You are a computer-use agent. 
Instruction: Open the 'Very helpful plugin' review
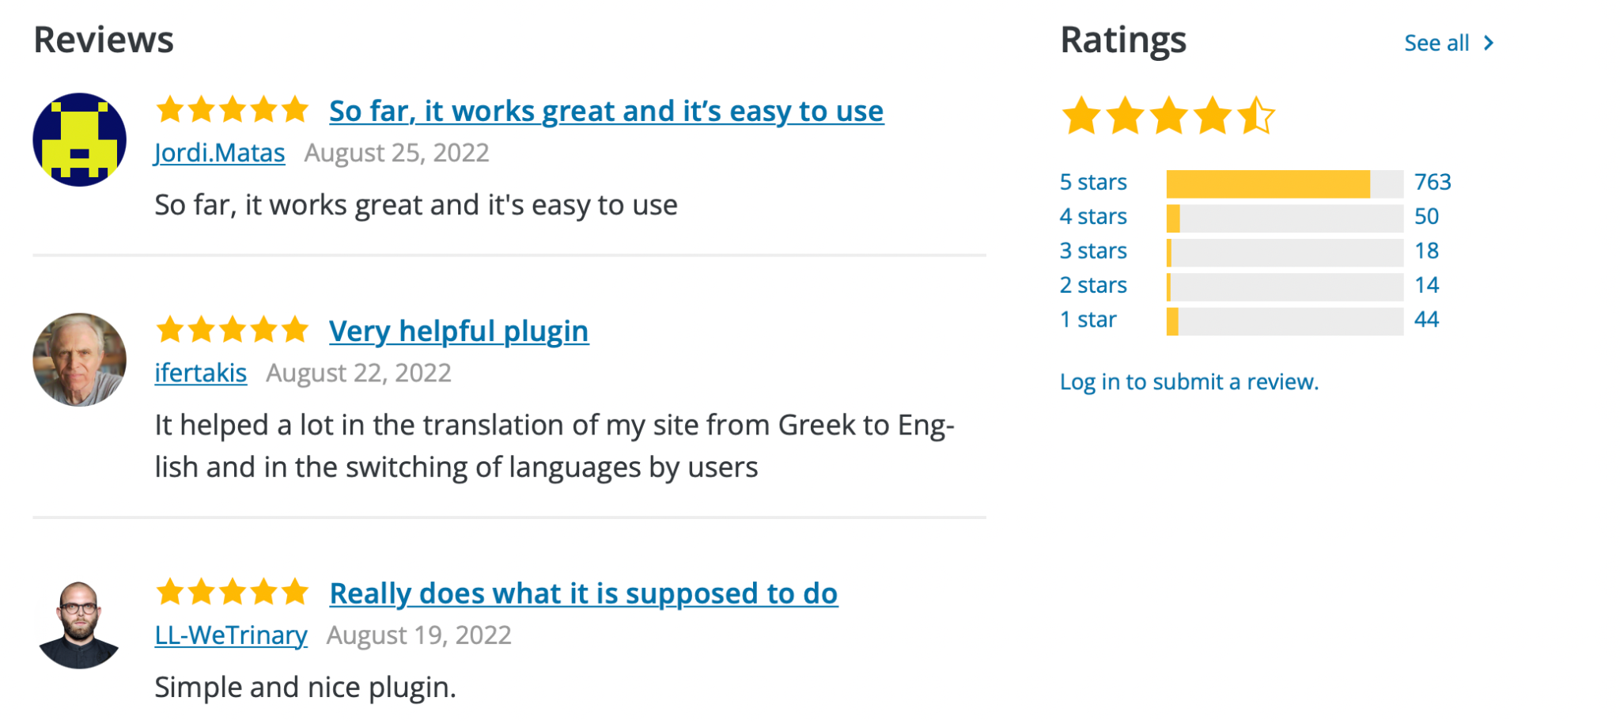point(459,331)
